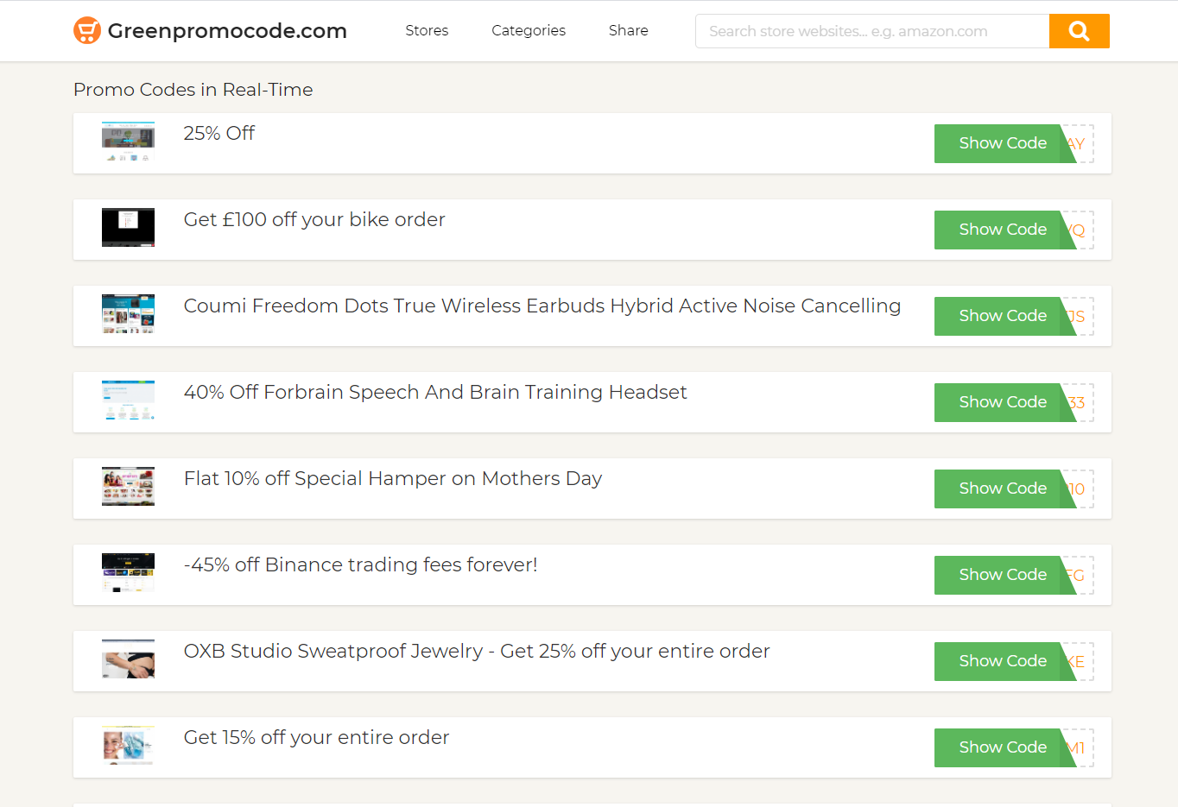The image size is (1178, 807).
Task: Show Code for OXB Studio jewelry offer
Action: [1002, 661]
